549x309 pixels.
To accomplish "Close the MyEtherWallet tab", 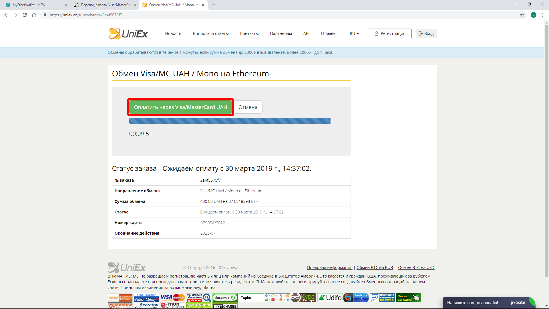I will click(66, 5).
